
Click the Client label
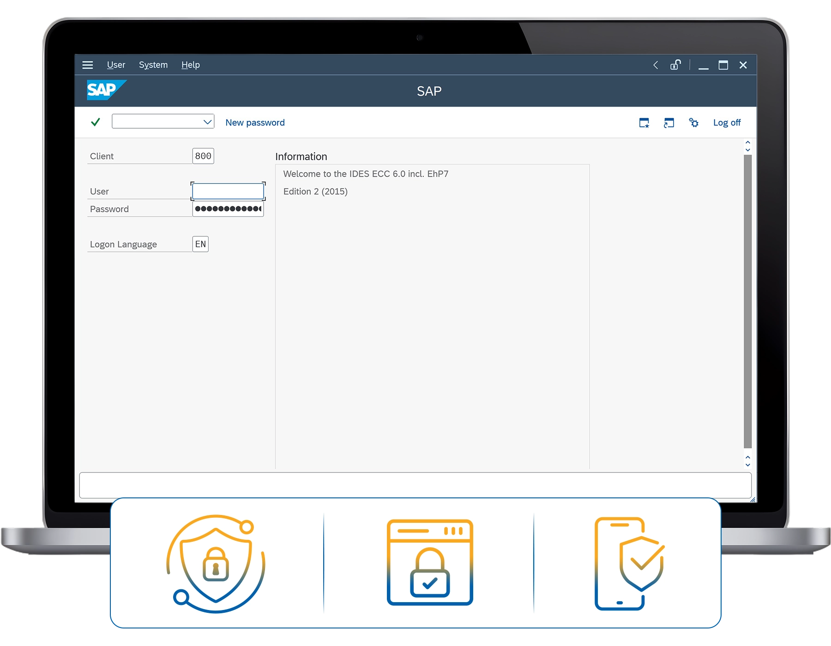pyautogui.click(x=102, y=156)
